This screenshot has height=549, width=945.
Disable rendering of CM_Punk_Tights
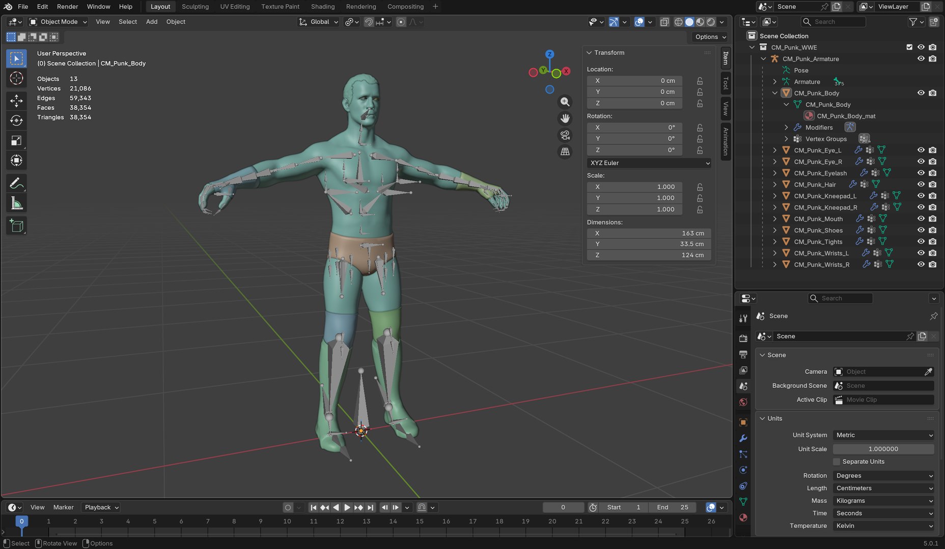pyautogui.click(x=932, y=241)
